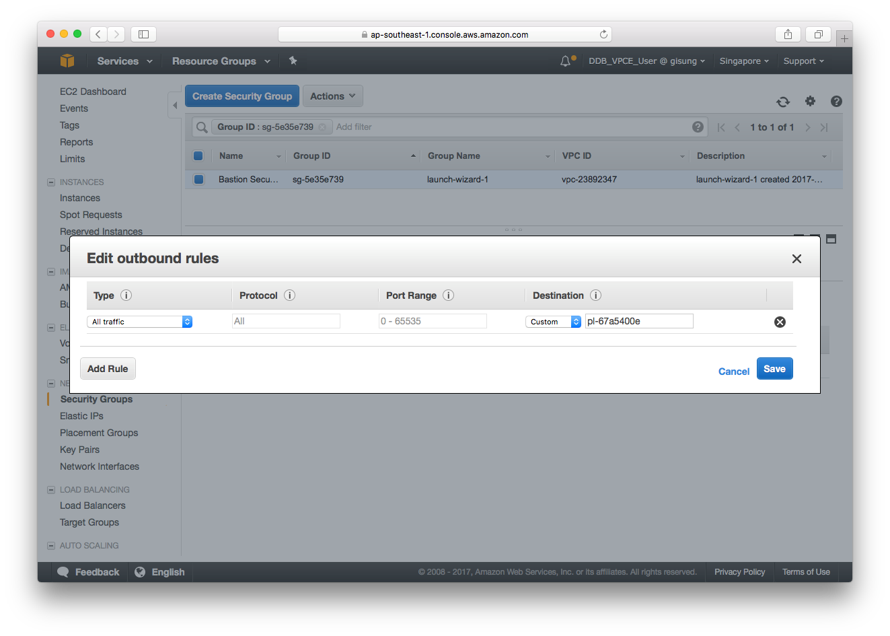Open the Actions dropdown

coord(332,96)
